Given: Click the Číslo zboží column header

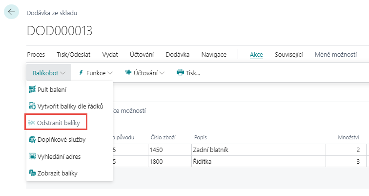Looking at the screenshot, I should tap(163, 137).
